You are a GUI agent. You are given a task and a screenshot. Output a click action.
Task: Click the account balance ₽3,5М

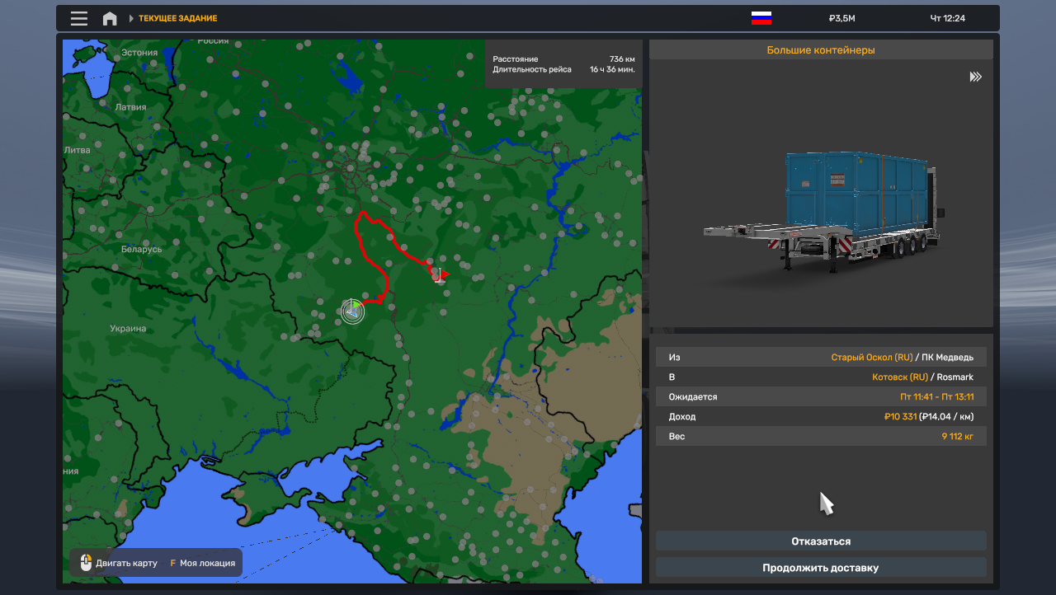coord(842,18)
